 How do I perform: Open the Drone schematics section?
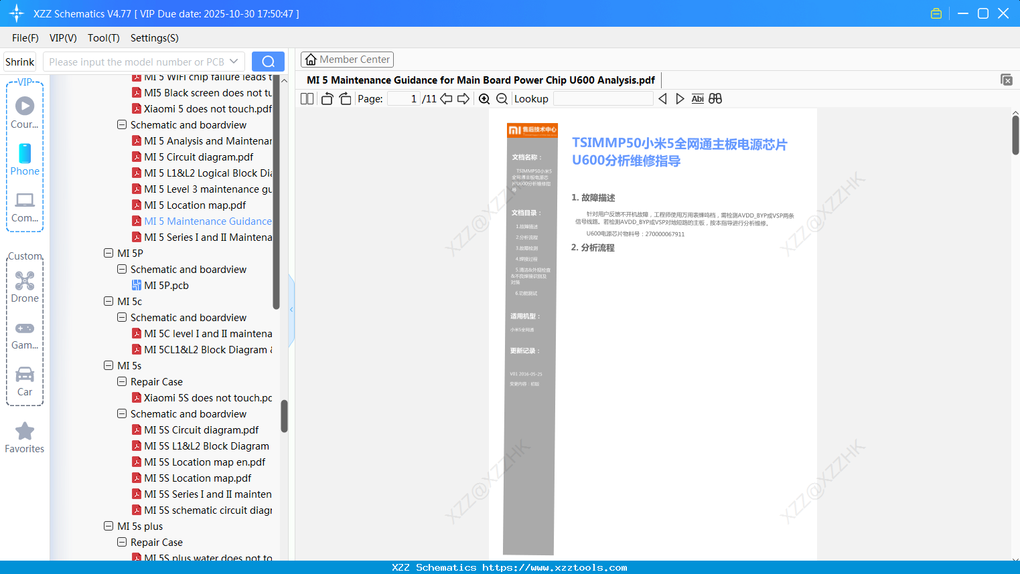point(25,286)
